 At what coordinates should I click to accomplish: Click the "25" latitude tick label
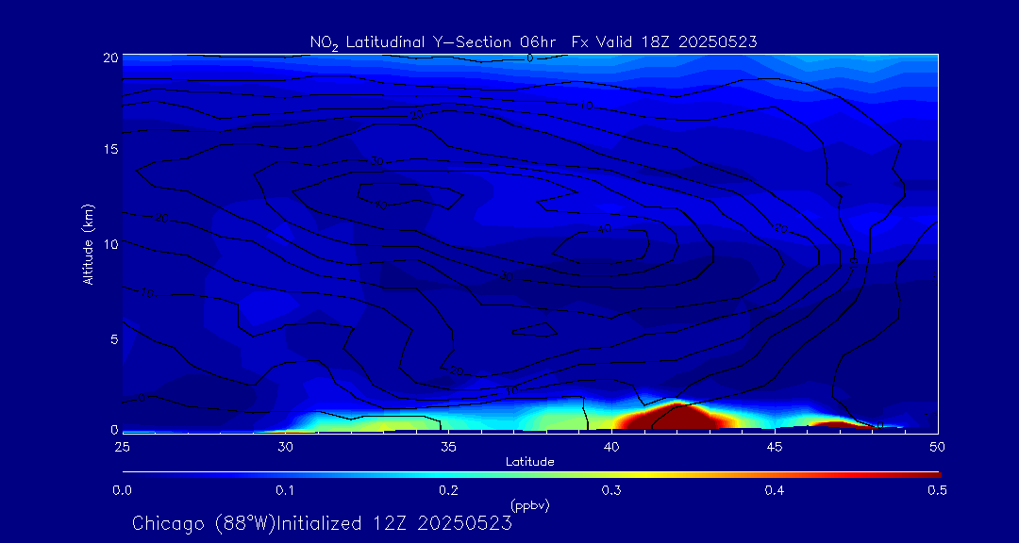(x=122, y=446)
